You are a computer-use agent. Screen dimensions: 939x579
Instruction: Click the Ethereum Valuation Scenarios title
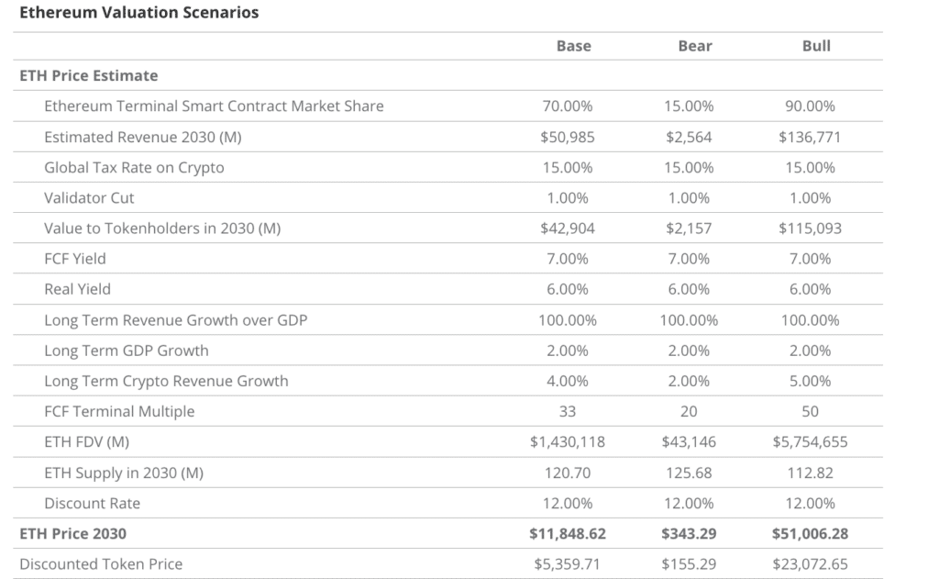coord(139,13)
